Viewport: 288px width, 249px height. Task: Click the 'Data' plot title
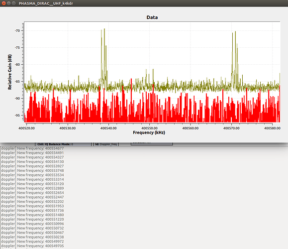tap(152, 17)
